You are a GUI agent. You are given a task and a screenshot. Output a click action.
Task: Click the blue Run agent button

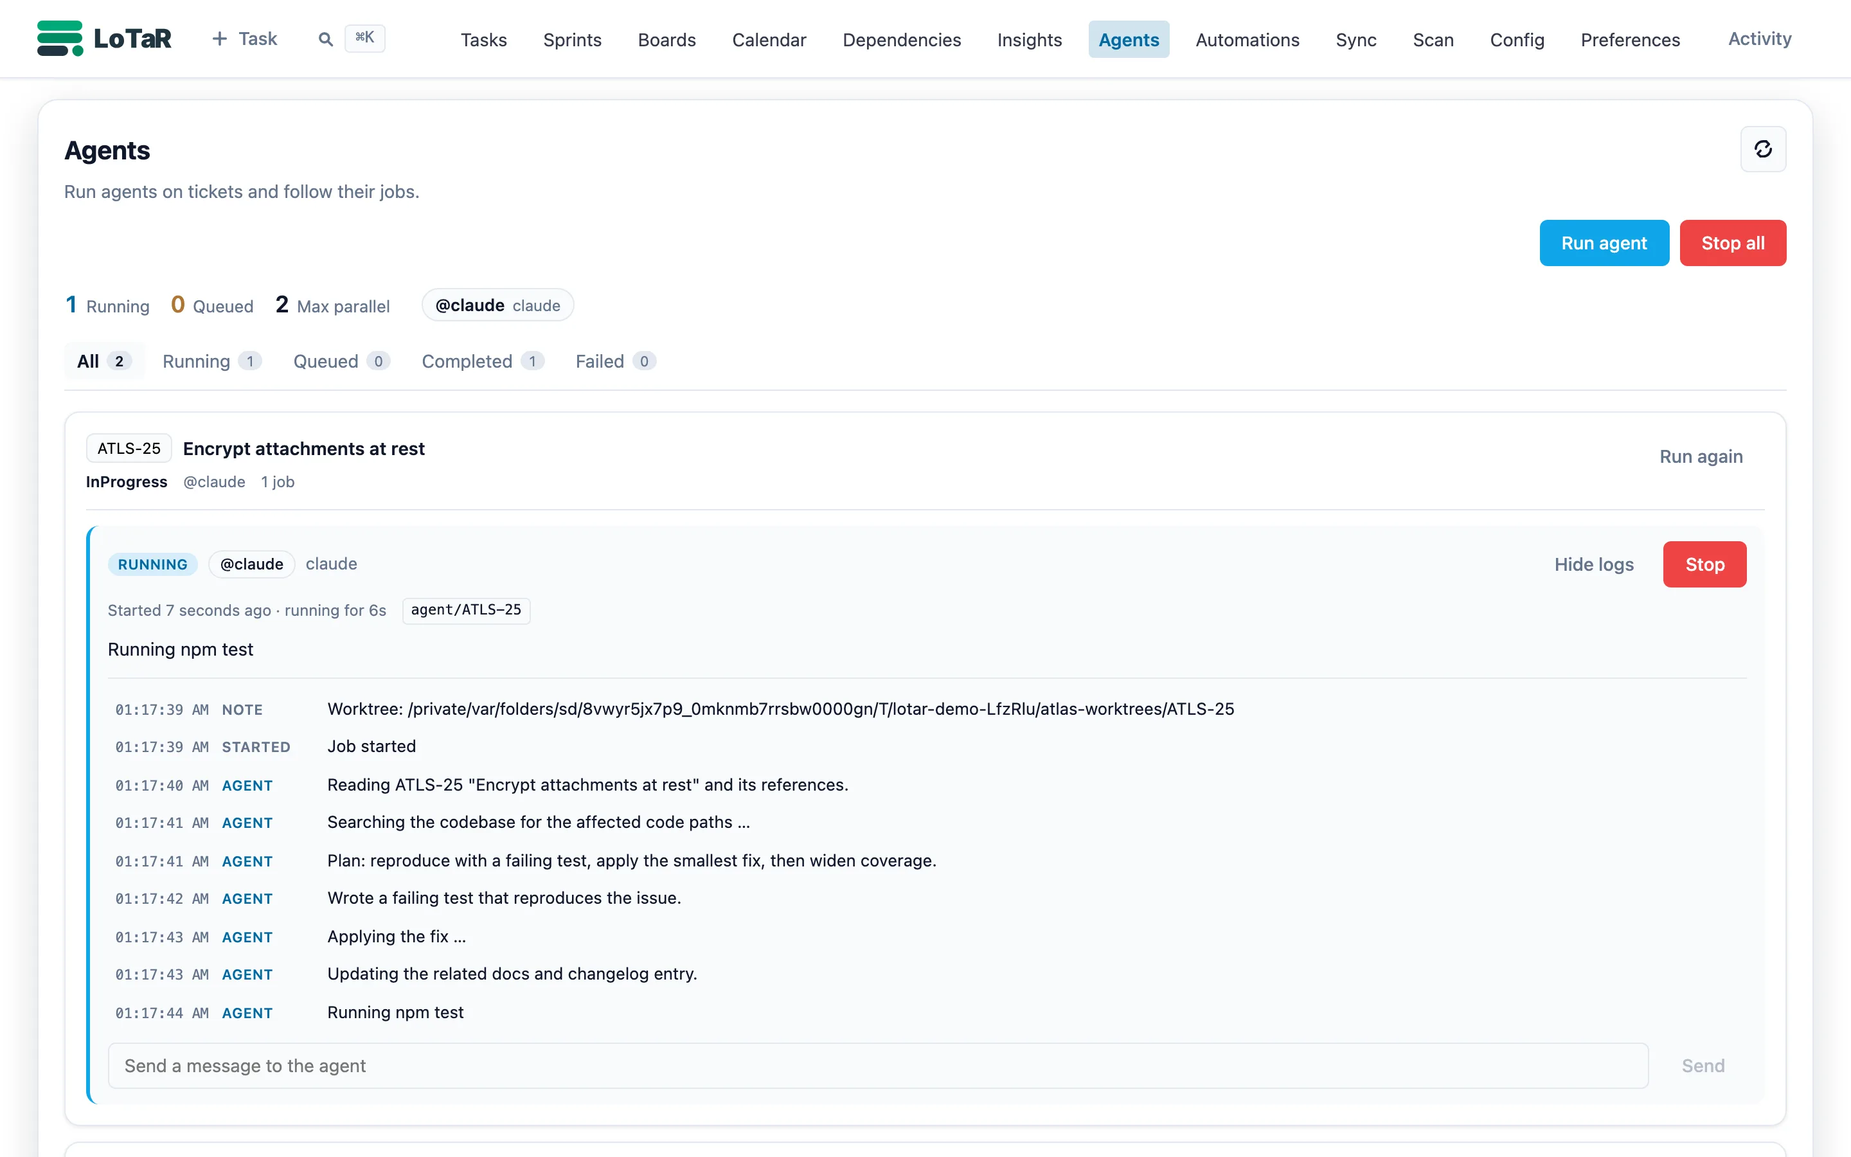pos(1604,244)
